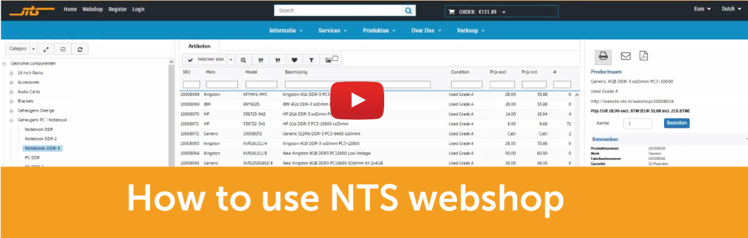The height and width of the screenshot is (238, 748).
Task: Open the Category dropdown arrow
Action: click(33, 49)
